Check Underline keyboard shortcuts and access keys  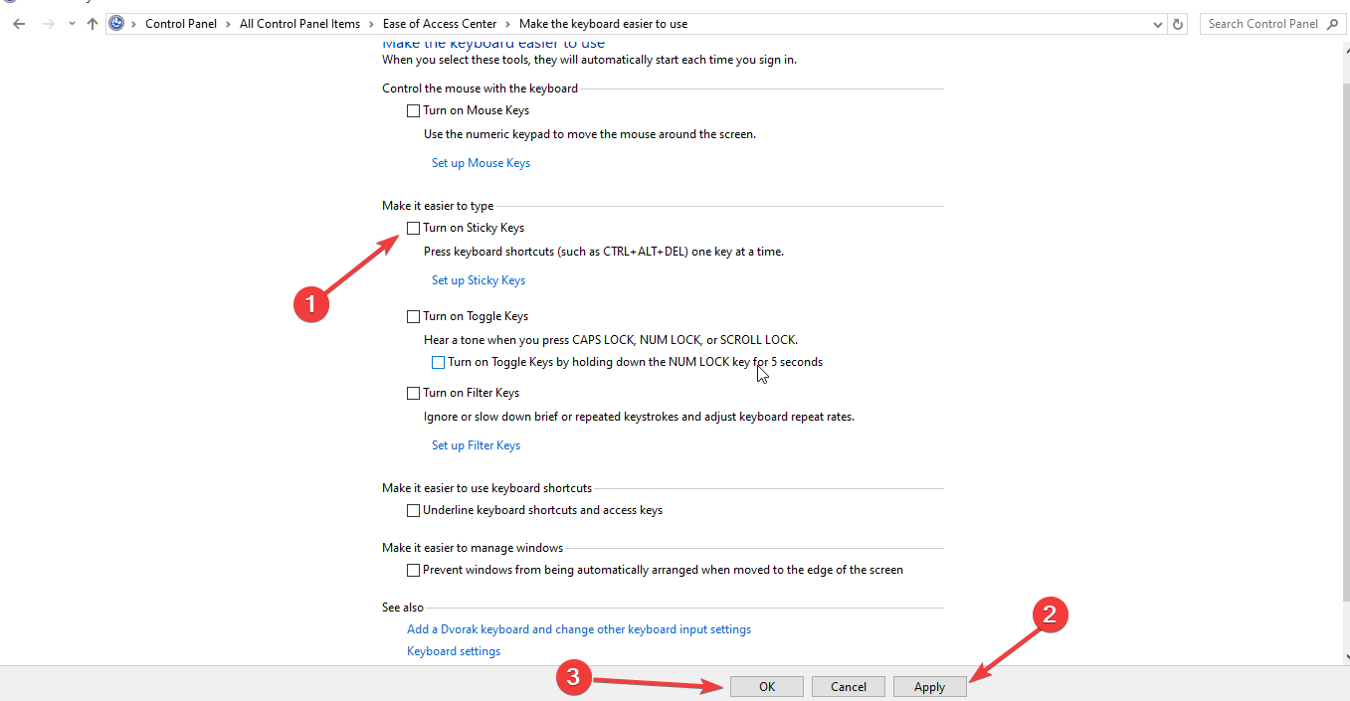click(413, 510)
